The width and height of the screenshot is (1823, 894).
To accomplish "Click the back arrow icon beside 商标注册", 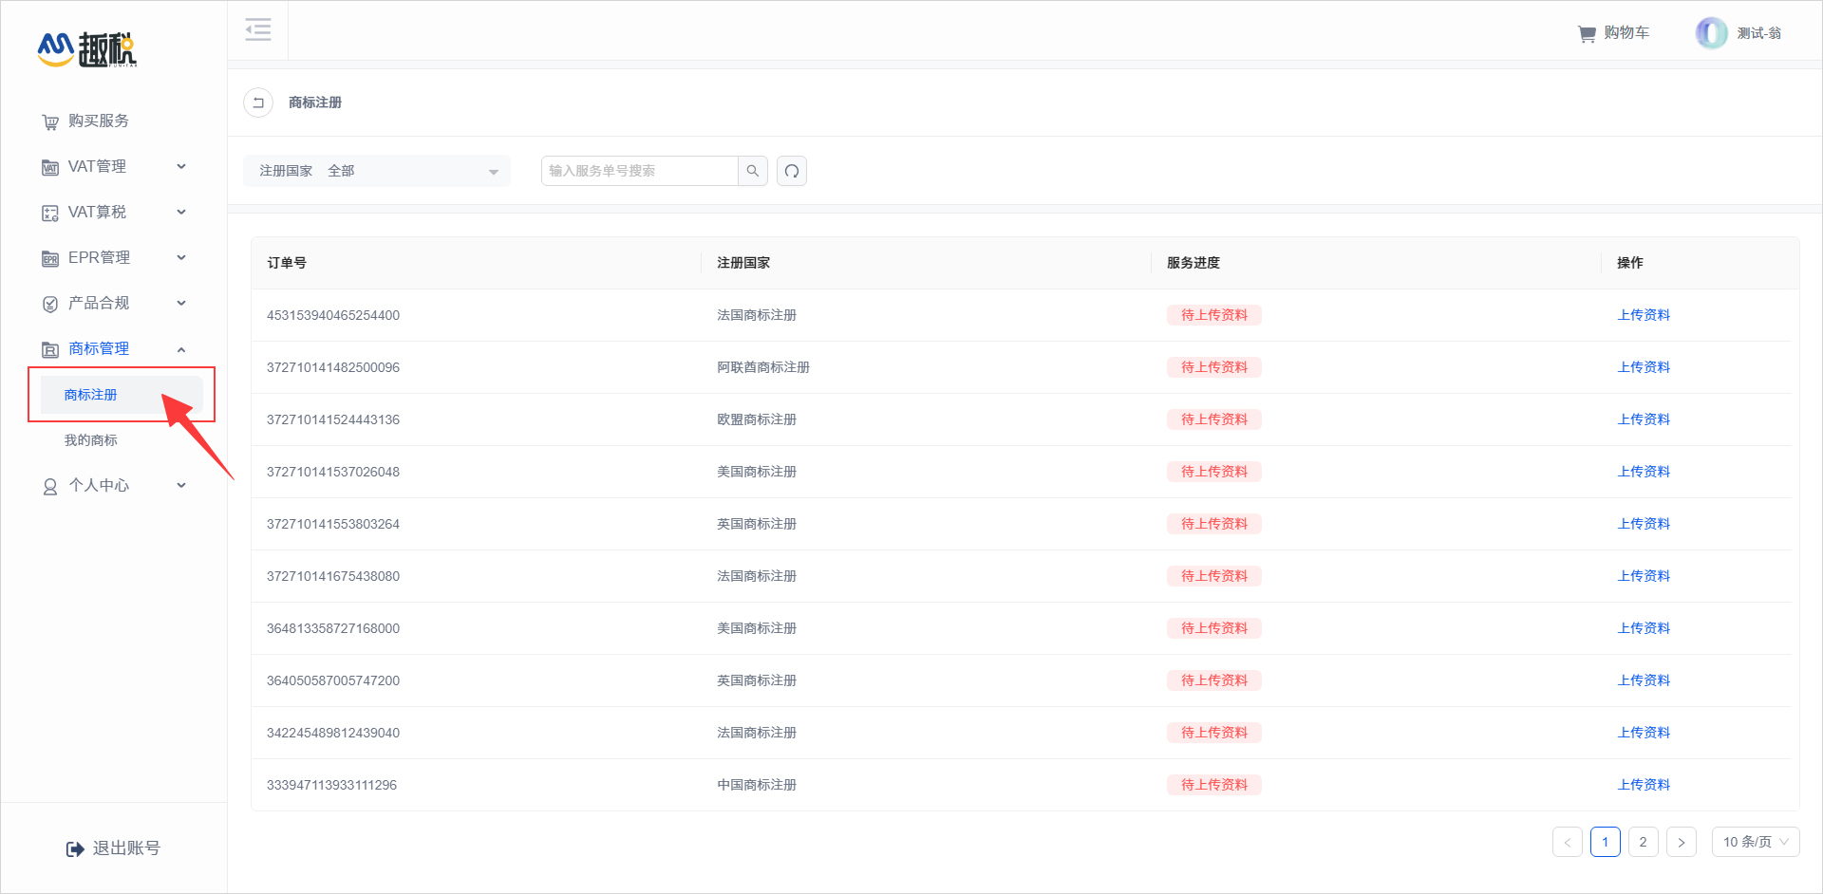I will coord(258,102).
